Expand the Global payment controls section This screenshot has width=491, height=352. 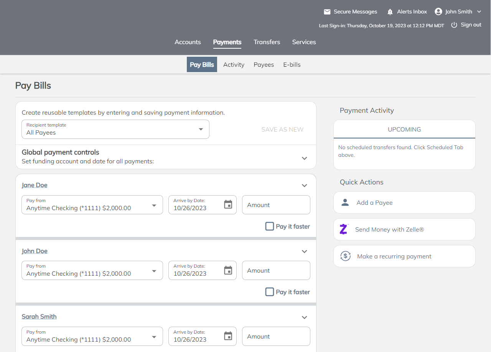pos(304,158)
